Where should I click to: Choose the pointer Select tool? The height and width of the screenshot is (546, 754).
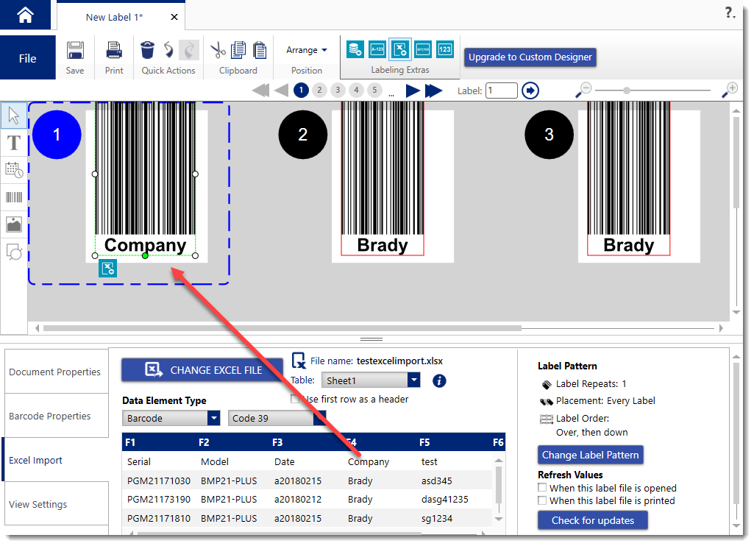coord(14,116)
